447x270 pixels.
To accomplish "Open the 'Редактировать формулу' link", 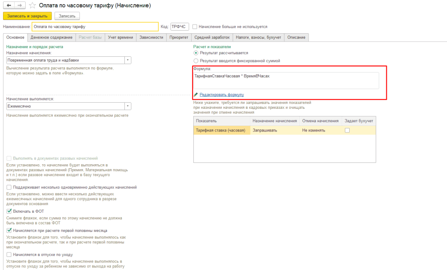I will click(x=222, y=94).
